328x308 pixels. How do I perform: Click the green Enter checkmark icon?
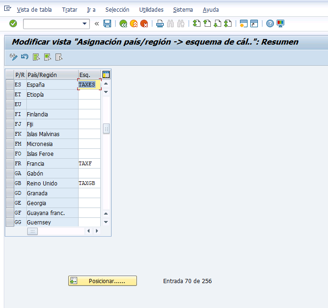point(13,23)
